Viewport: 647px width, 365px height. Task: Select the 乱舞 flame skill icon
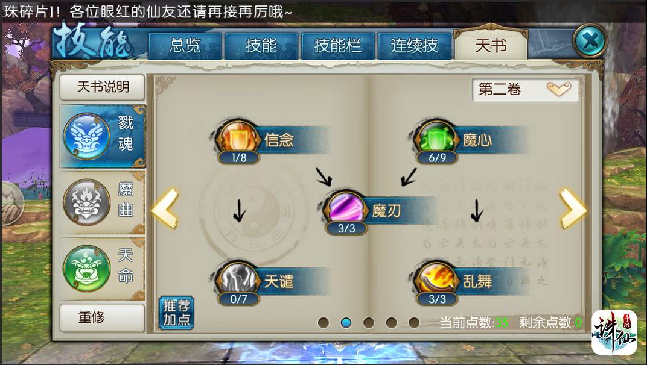click(x=436, y=279)
